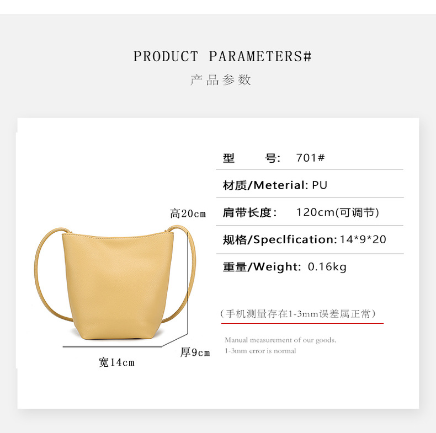Click the 宽14cm width label
The height and width of the screenshot is (433, 436).
[x=117, y=362]
